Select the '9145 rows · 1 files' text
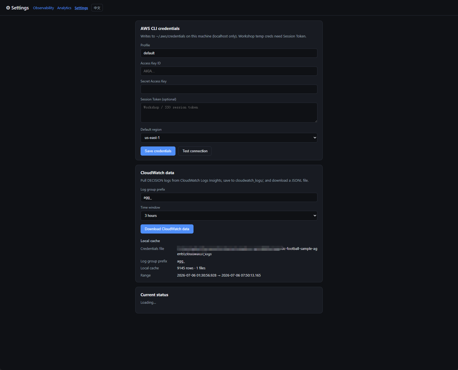The image size is (458, 370). click(191, 268)
